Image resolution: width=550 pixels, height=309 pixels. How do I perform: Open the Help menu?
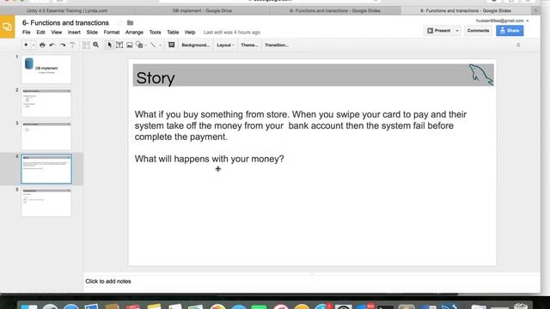click(x=190, y=33)
